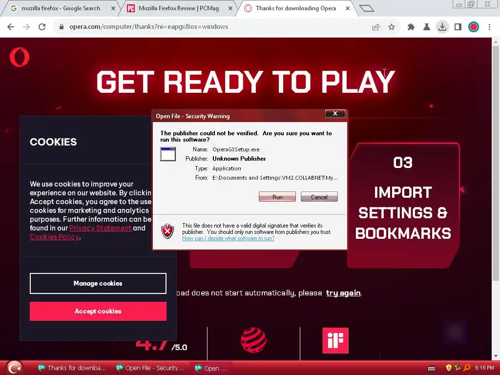The height and width of the screenshot is (375, 500).
Task: Click the OperaGXSetup.exe file name text
Action: tap(236, 149)
